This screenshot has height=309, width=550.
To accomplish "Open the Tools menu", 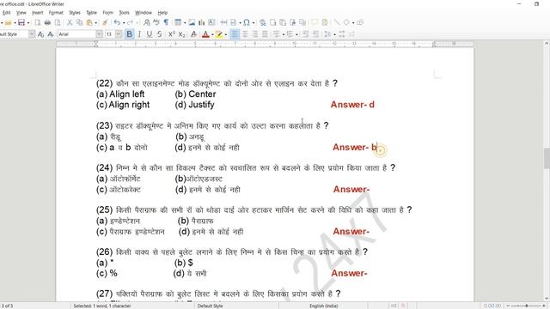I will 124,13.
